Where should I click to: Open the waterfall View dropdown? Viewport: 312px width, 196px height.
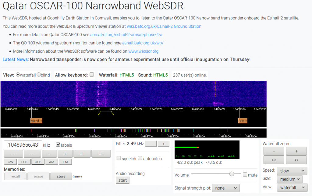(292, 187)
